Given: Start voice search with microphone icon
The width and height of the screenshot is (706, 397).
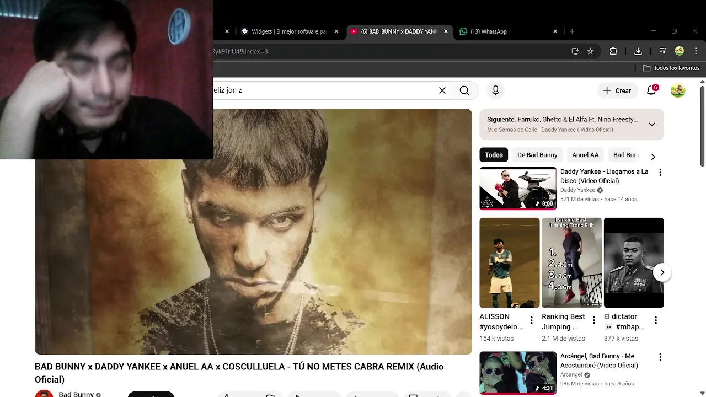Looking at the screenshot, I should [495, 90].
